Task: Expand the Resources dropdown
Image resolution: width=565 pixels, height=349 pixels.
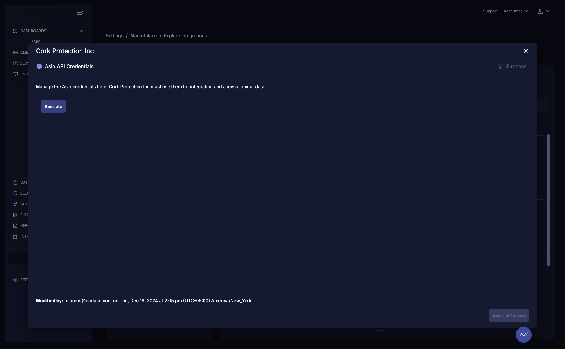Action: pos(516,11)
